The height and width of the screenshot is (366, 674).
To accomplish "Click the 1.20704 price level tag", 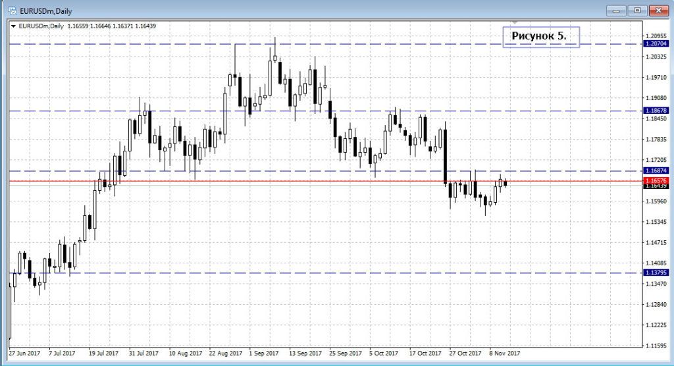I will (655, 44).
